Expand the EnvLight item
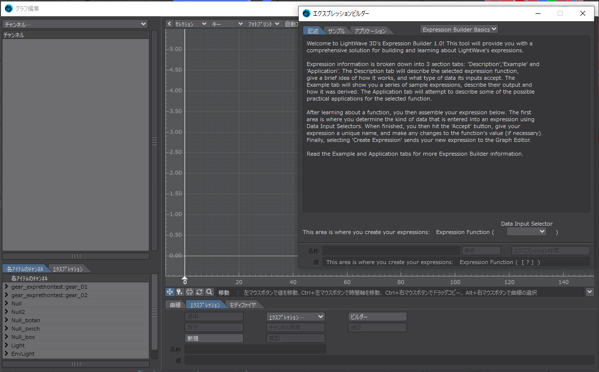Image resolution: width=599 pixels, height=372 pixels. [x=6, y=354]
